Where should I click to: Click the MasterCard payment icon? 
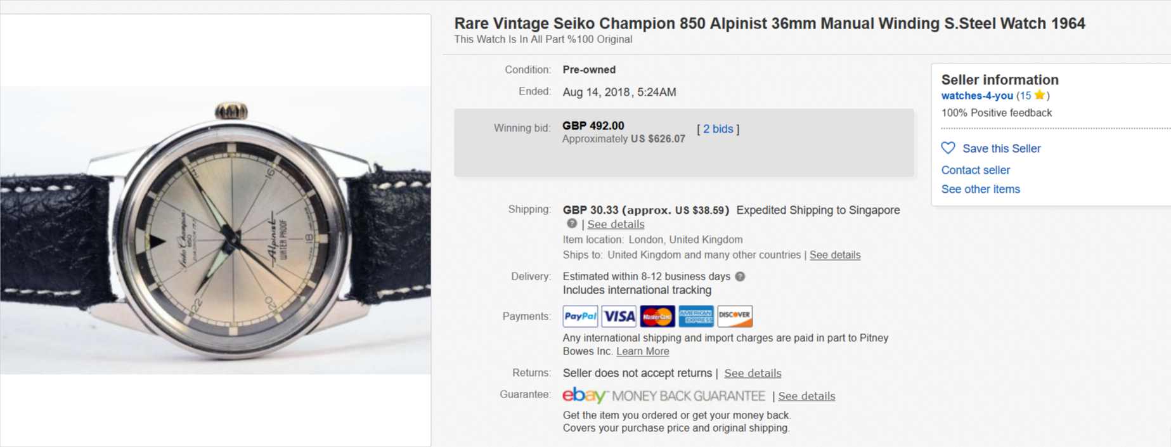(x=657, y=316)
